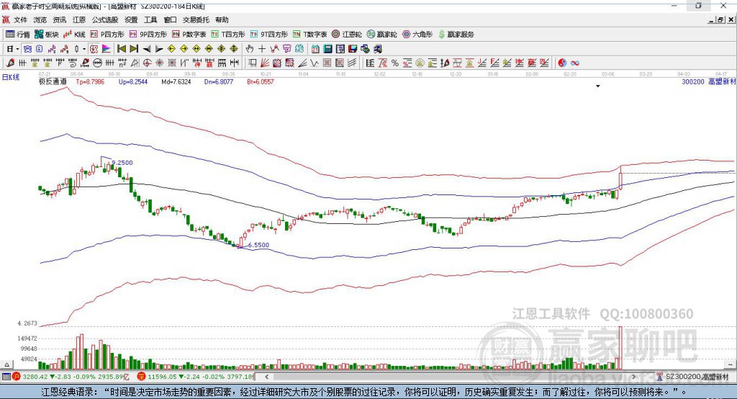This screenshot has width=737, height=399.
Task: Open the 行情 quotes view
Action: click(18, 35)
